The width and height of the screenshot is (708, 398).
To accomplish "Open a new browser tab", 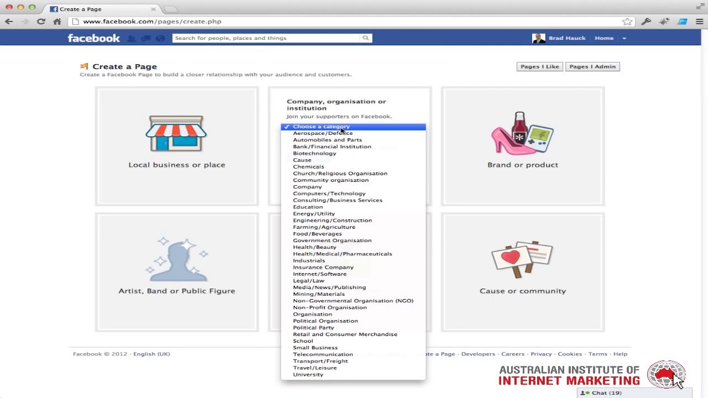I will point(171,9).
